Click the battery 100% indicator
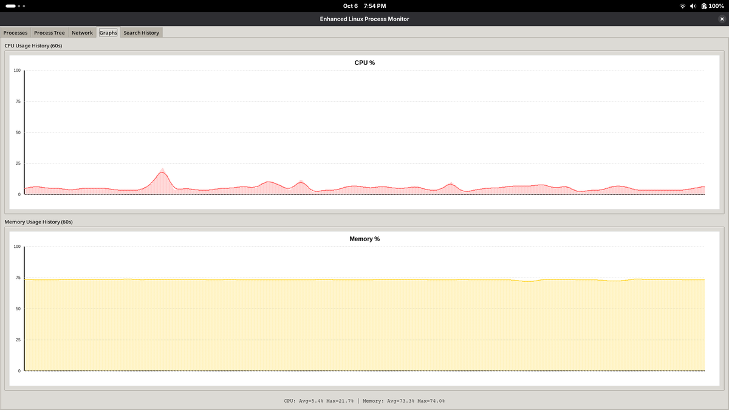Image resolution: width=729 pixels, height=410 pixels. [x=712, y=6]
